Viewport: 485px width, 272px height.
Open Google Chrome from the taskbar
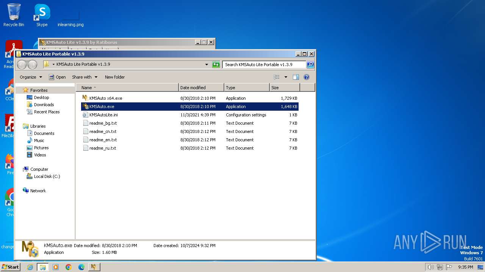[x=69, y=267]
